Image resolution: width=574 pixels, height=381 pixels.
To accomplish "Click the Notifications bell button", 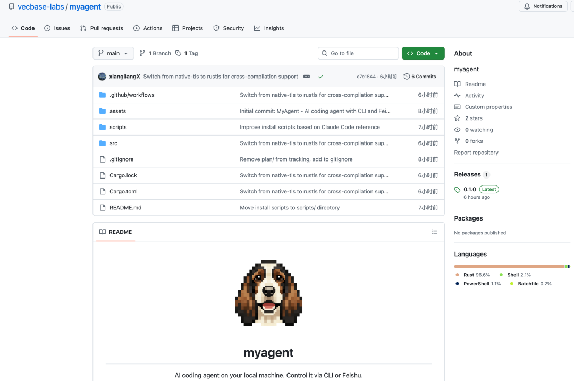I will point(543,6).
